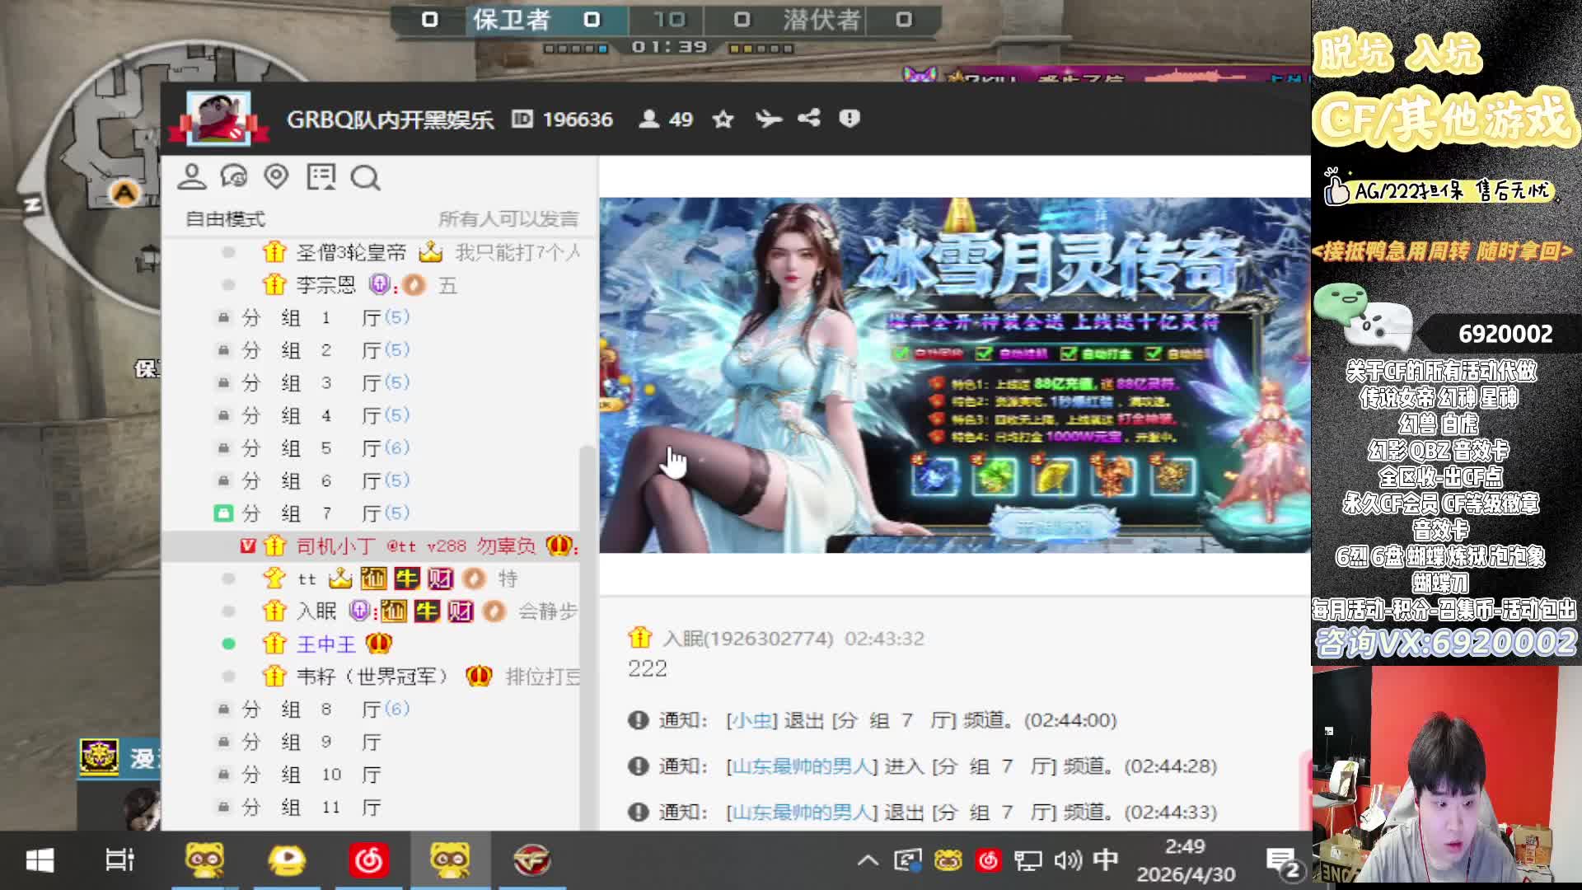1582x890 pixels.
Task: Open the channel list board icon
Action: click(321, 176)
